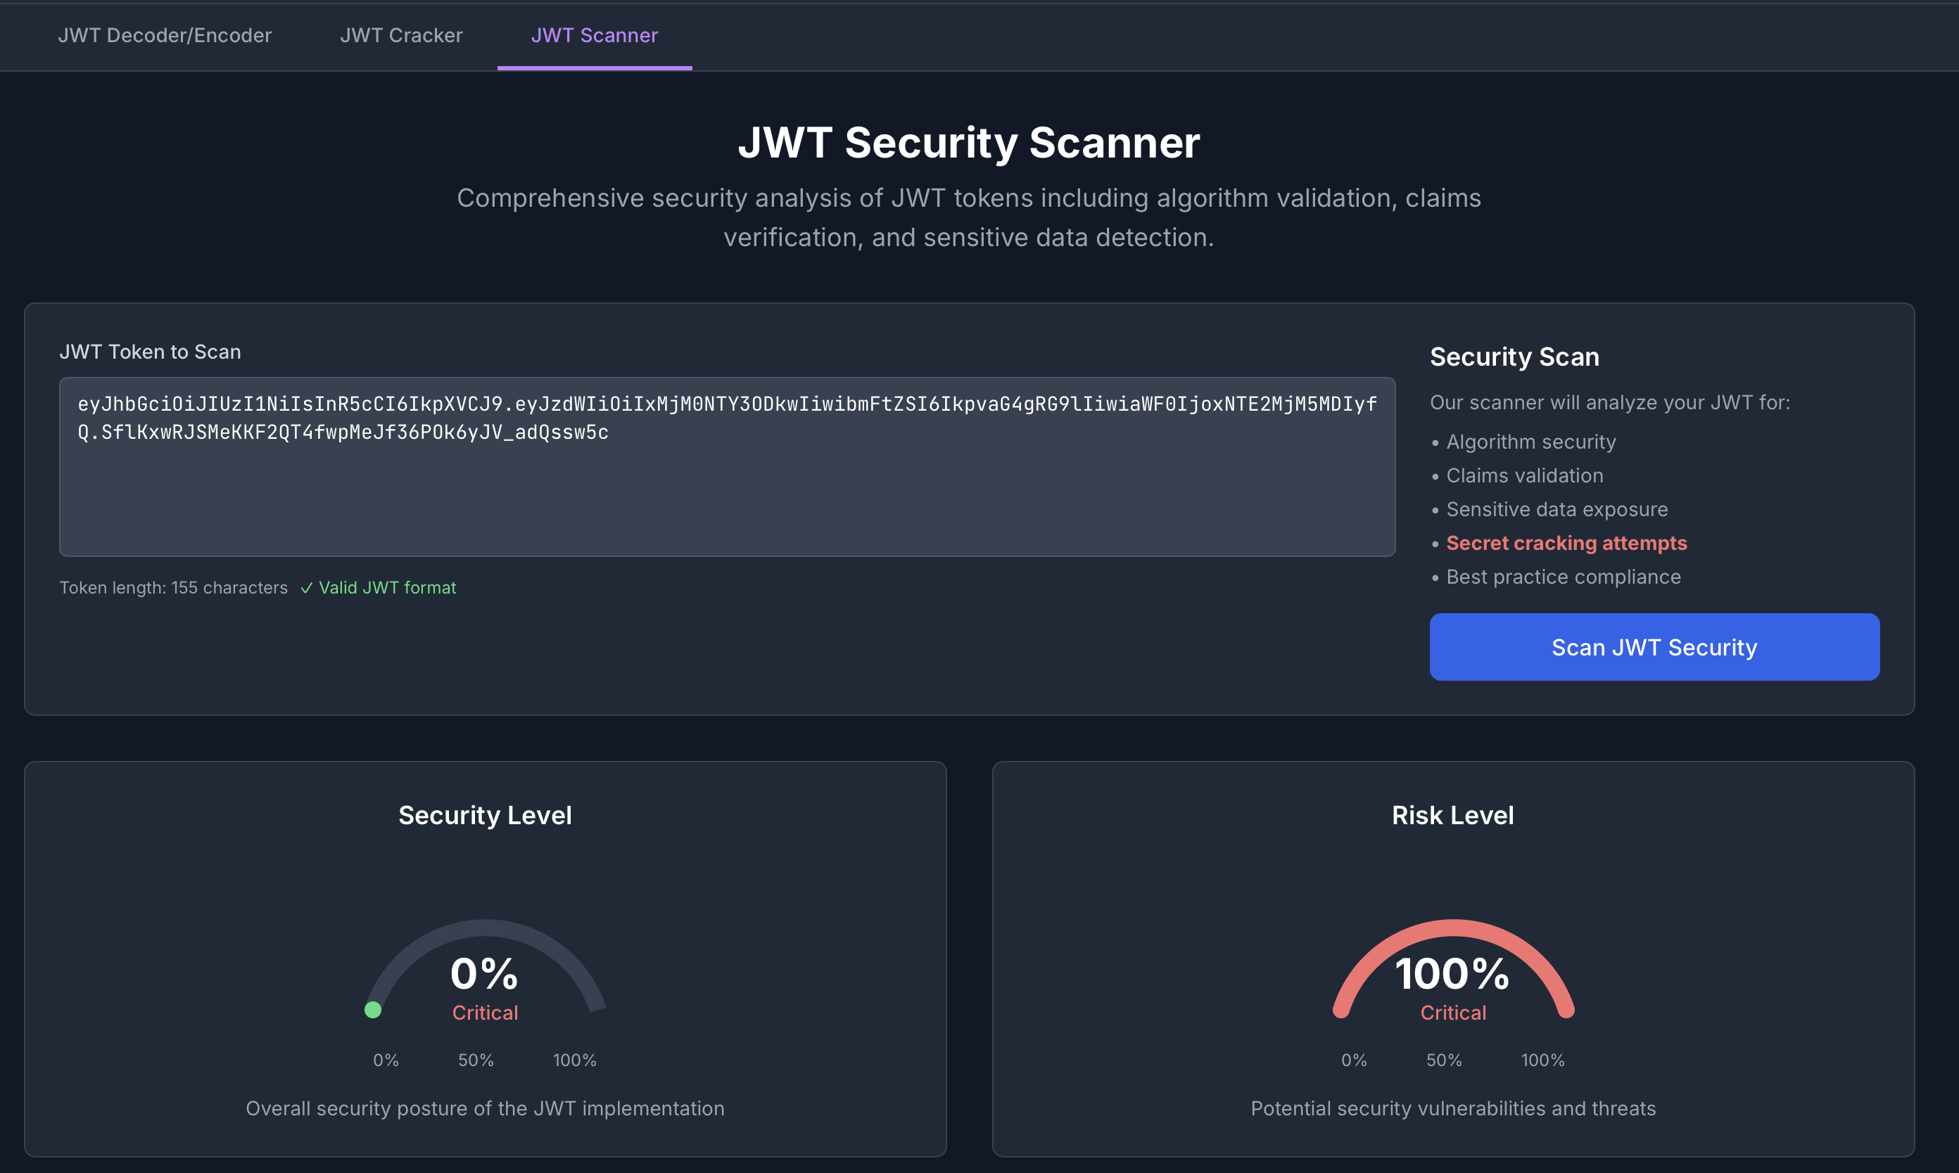Click the bullet beside Algorithm security
This screenshot has height=1173, width=1959.
tap(1435, 442)
